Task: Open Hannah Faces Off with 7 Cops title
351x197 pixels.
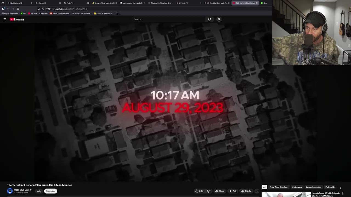Action: (x=326, y=195)
